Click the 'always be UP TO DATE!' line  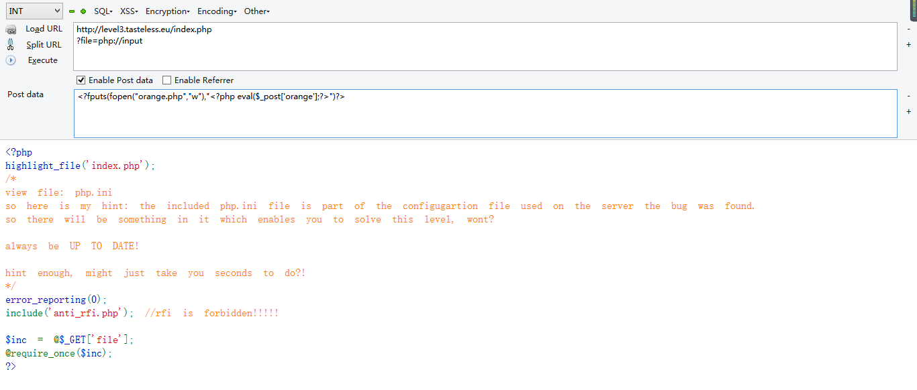click(73, 246)
